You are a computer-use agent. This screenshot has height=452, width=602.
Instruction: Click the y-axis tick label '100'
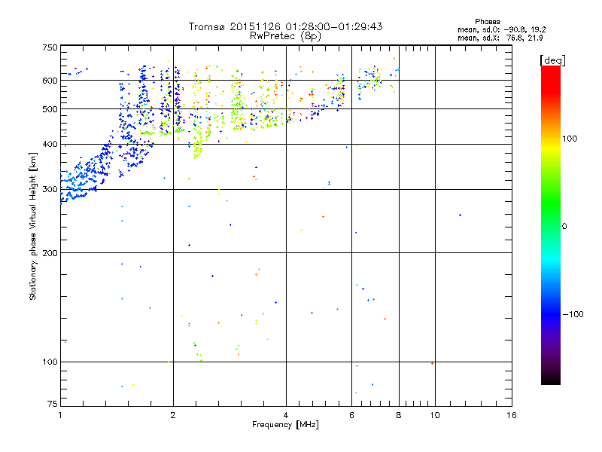tap(50, 362)
